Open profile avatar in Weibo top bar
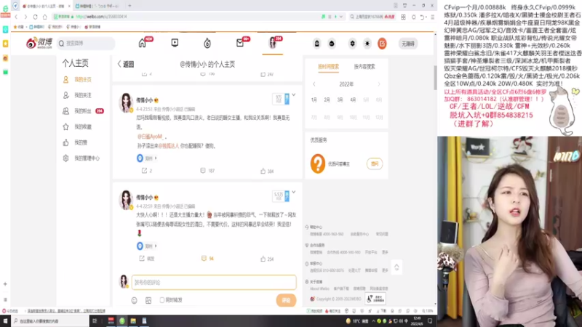 [272, 43]
